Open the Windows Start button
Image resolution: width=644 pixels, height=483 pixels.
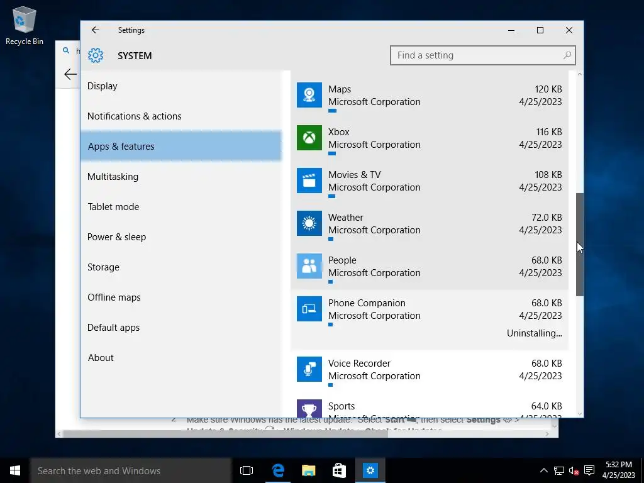[15, 470]
